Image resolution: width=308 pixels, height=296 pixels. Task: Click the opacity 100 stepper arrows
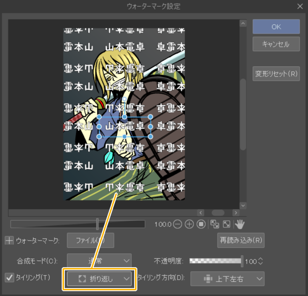coord(260,261)
